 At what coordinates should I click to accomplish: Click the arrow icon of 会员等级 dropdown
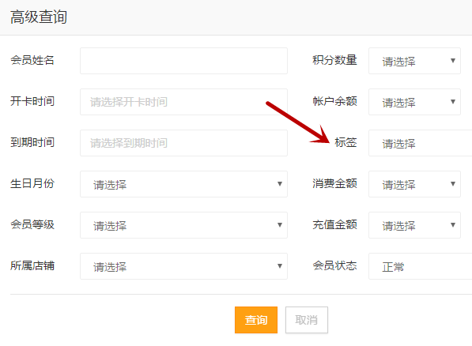pyautogui.click(x=280, y=225)
